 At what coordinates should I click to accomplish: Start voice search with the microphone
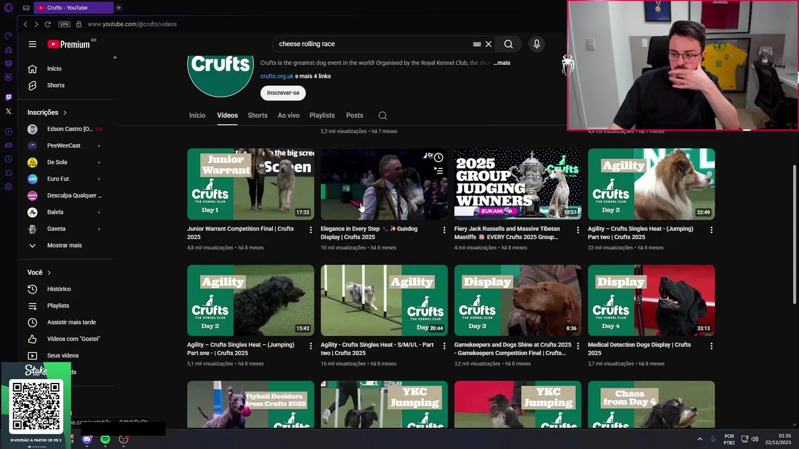[536, 44]
